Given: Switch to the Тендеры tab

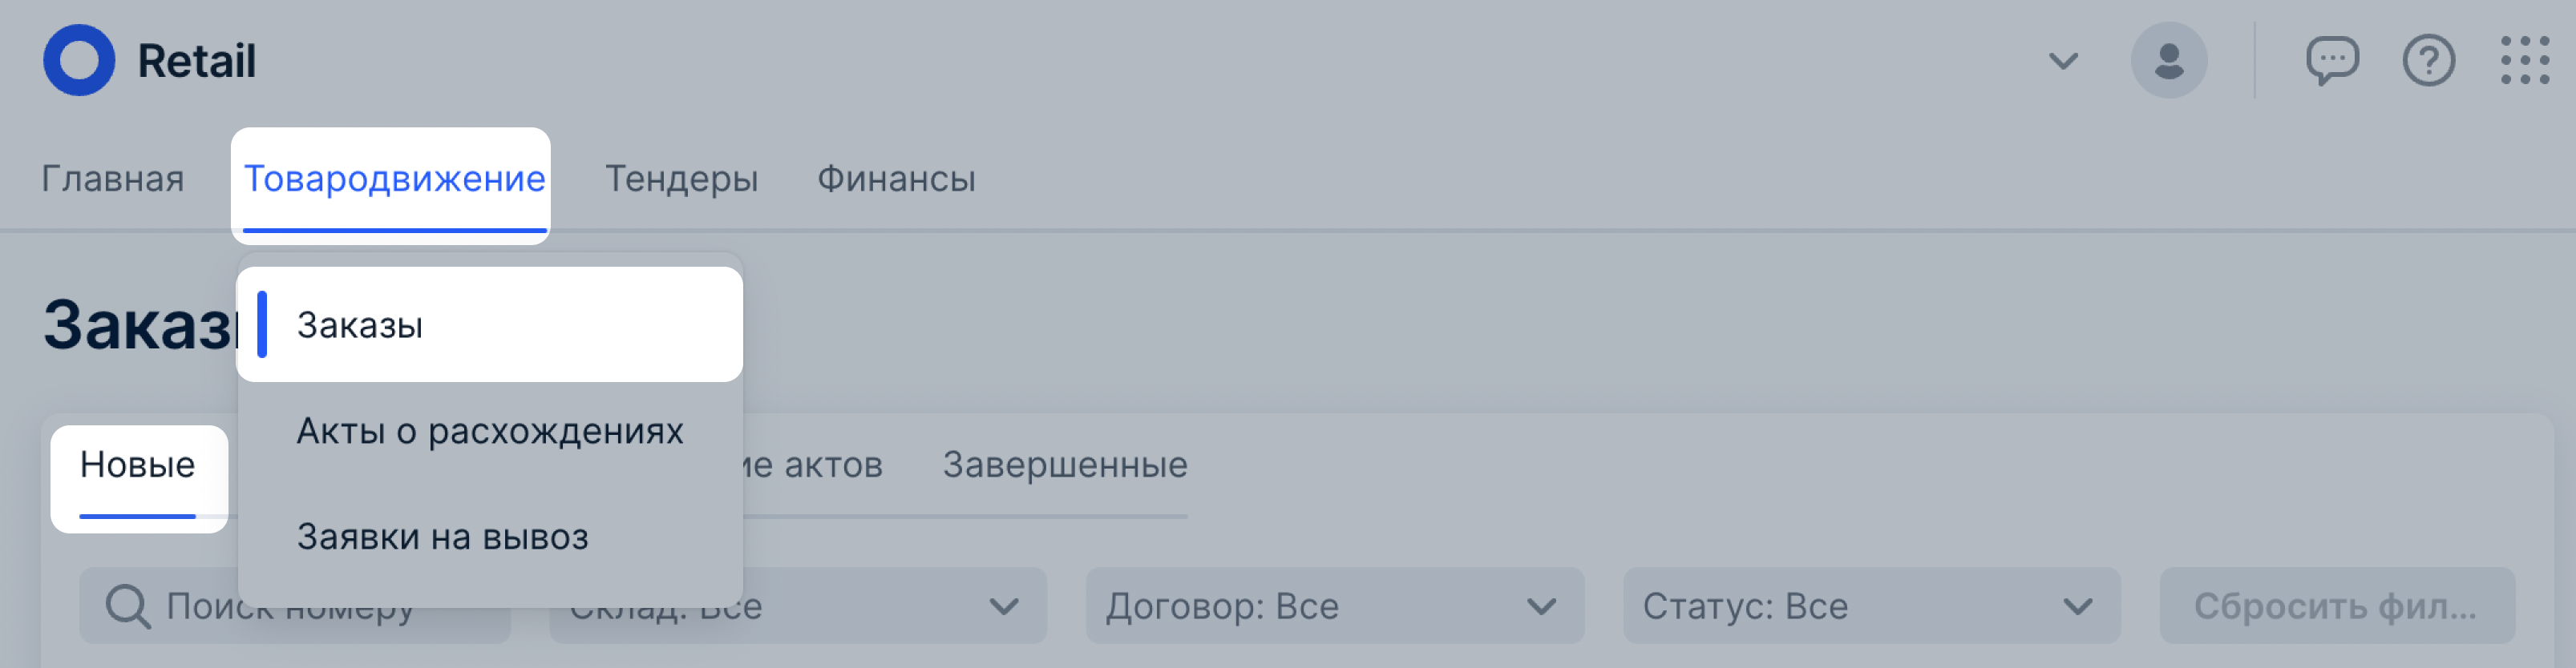Looking at the screenshot, I should point(681,179).
